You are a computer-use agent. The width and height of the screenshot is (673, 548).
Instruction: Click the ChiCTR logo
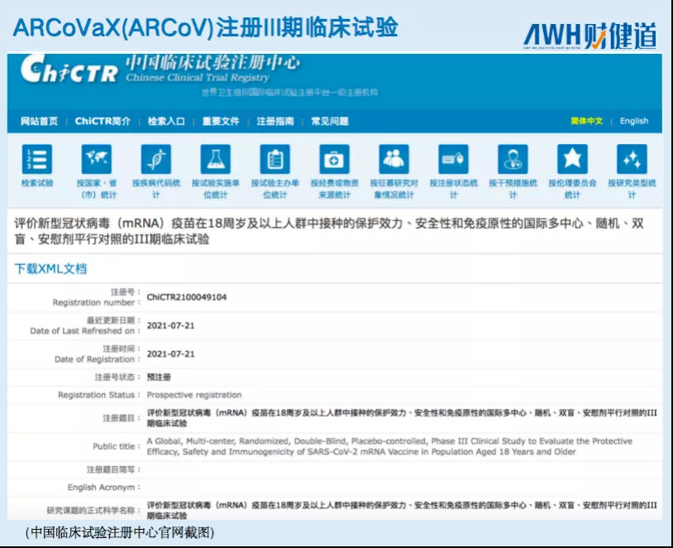tap(69, 69)
